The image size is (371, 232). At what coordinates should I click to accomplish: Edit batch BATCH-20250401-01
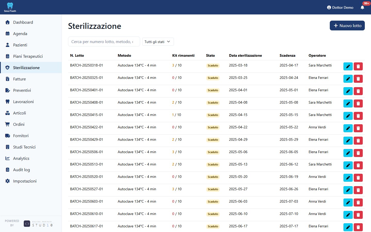(x=348, y=91)
